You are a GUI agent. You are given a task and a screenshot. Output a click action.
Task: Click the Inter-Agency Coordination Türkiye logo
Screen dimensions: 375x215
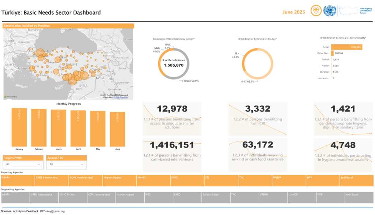[356, 11]
